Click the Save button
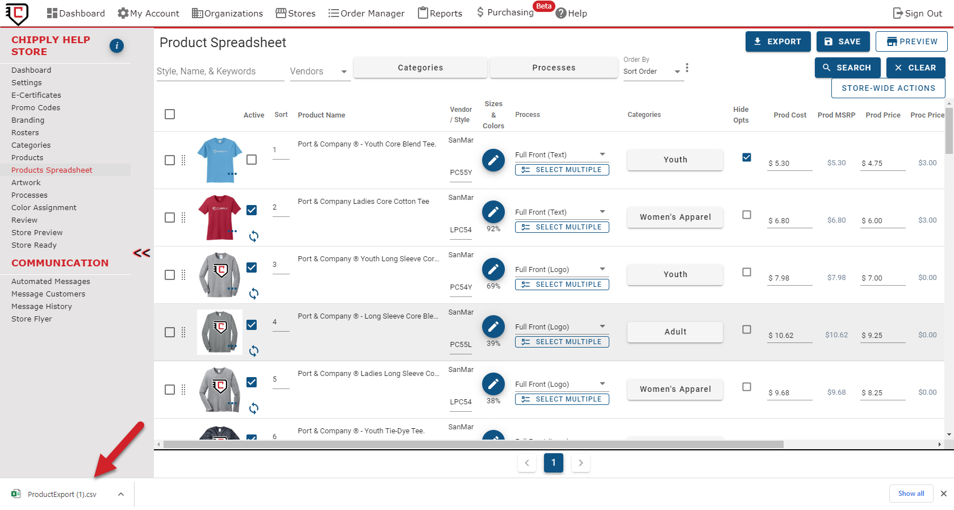 pyautogui.click(x=843, y=41)
